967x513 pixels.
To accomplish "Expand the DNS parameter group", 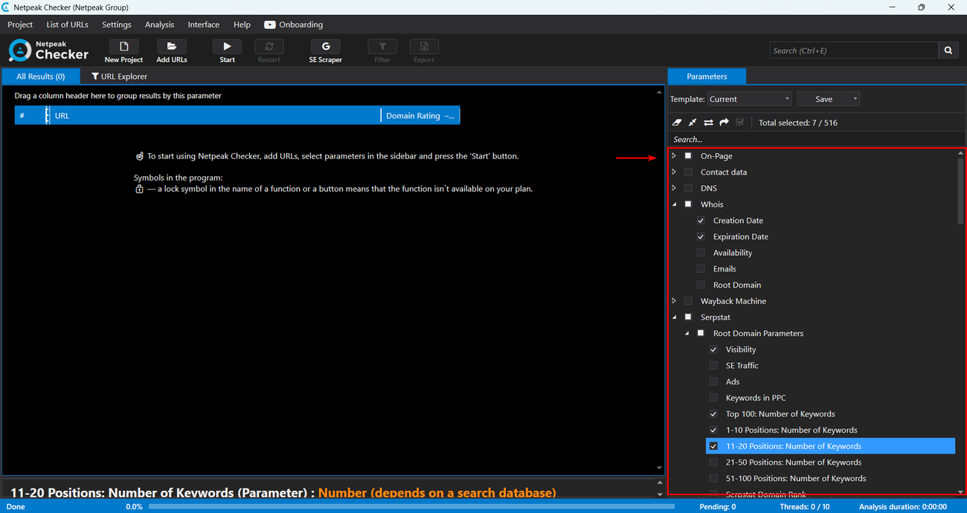I will tap(674, 188).
